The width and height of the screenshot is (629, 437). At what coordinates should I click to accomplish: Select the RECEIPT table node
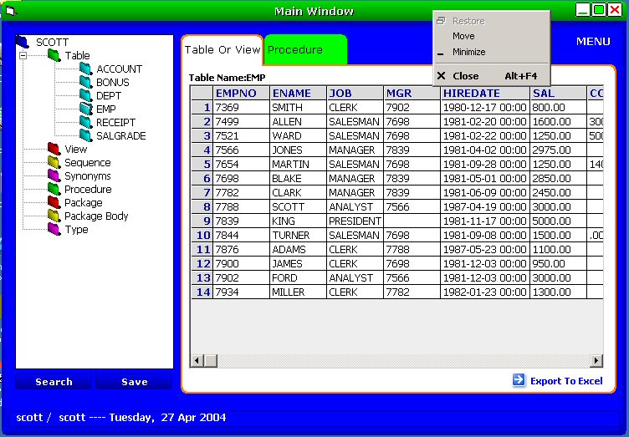point(115,122)
